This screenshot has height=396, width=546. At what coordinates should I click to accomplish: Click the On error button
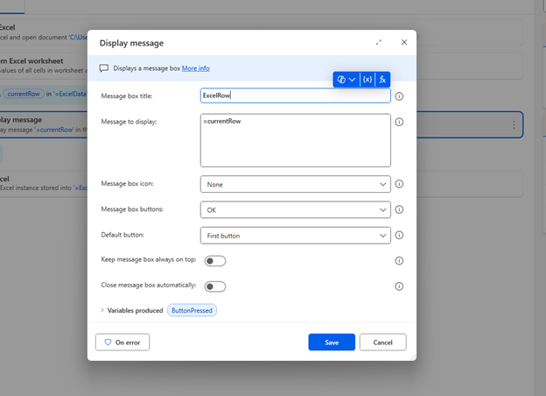pos(122,343)
